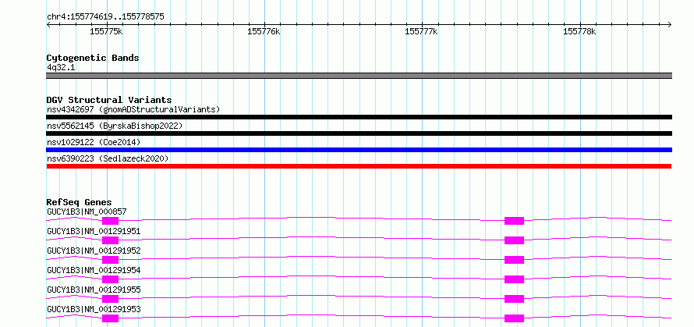Select NM_001291952 exon near 155775k

click(x=110, y=260)
